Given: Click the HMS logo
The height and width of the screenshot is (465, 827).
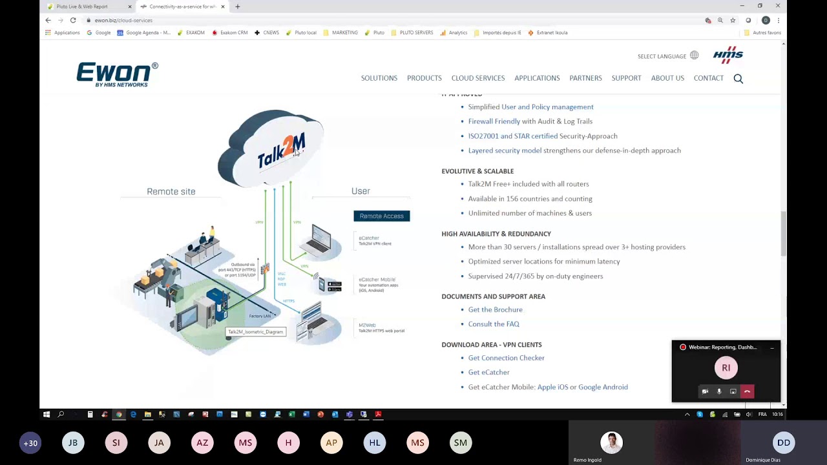Looking at the screenshot, I should click(x=728, y=55).
